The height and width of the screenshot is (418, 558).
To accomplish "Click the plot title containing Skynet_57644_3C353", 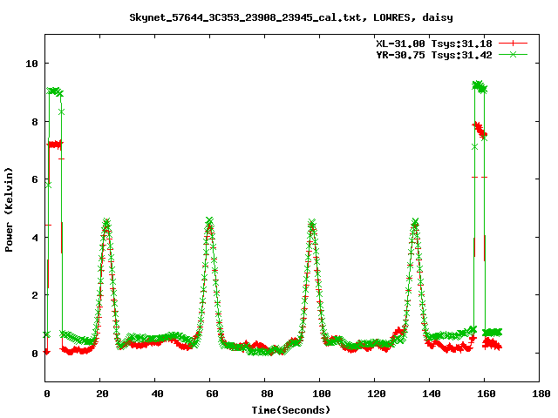I will tap(290, 17).
